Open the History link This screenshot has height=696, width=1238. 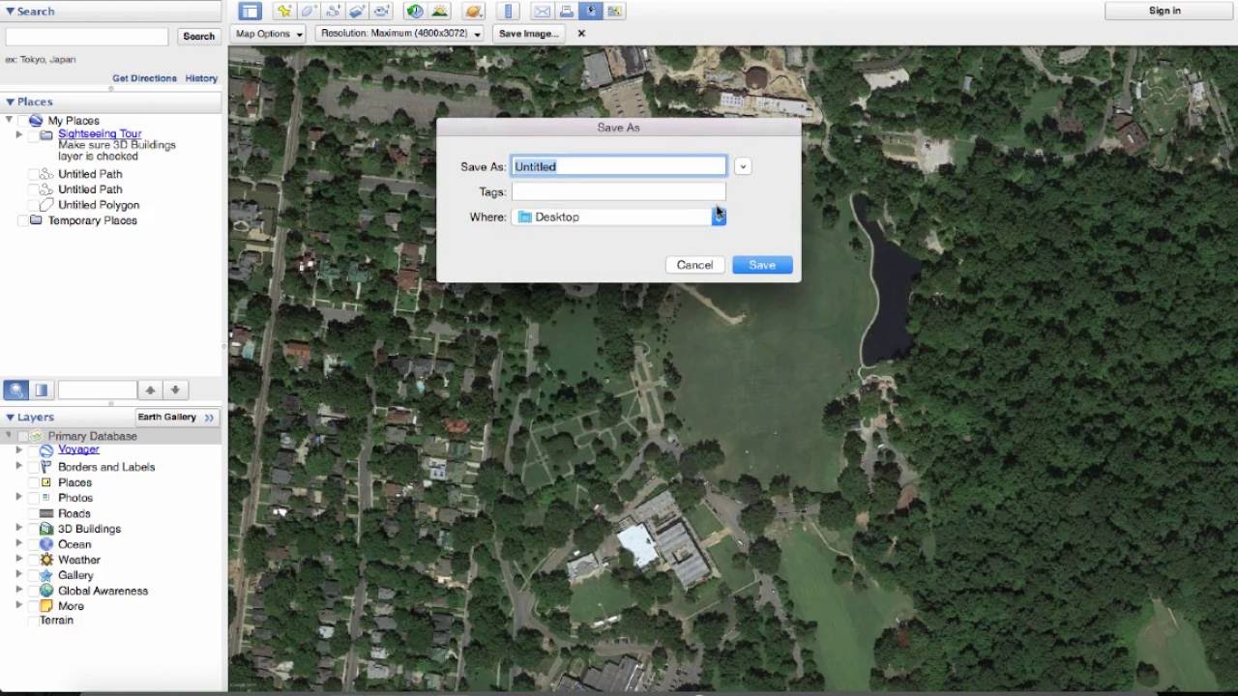(201, 78)
